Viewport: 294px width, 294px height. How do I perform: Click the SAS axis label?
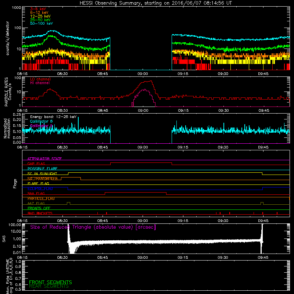pos(4,239)
